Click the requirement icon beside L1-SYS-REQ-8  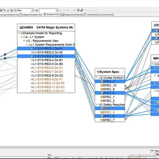32,75
